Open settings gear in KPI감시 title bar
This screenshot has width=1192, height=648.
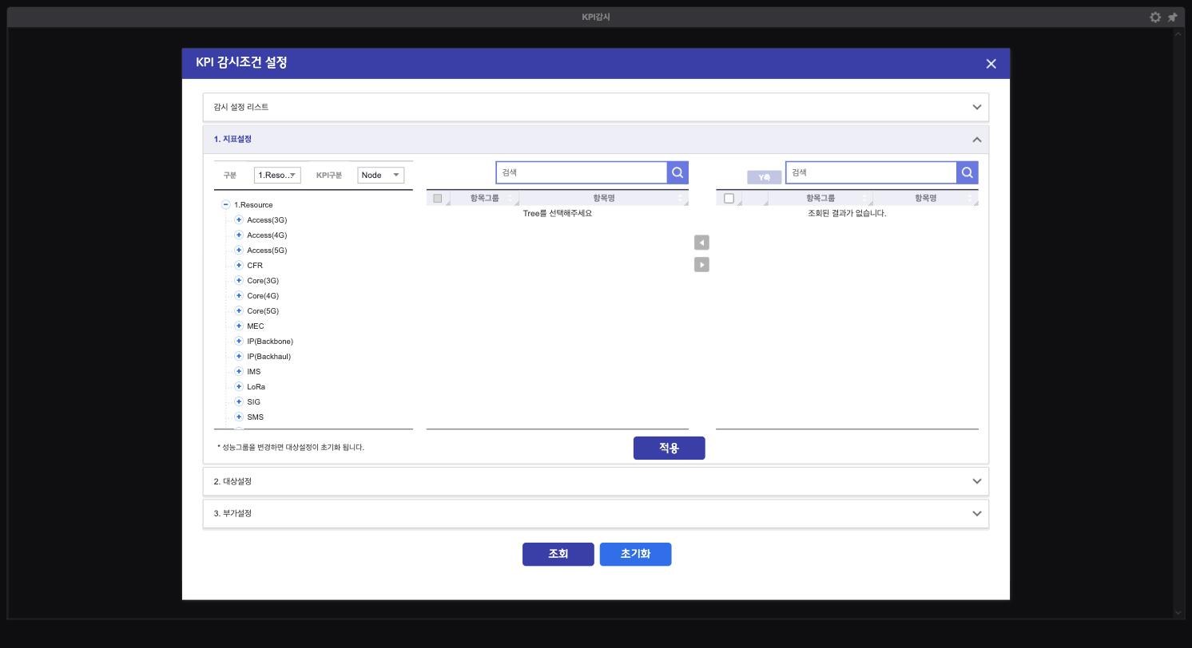click(x=1155, y=17)
